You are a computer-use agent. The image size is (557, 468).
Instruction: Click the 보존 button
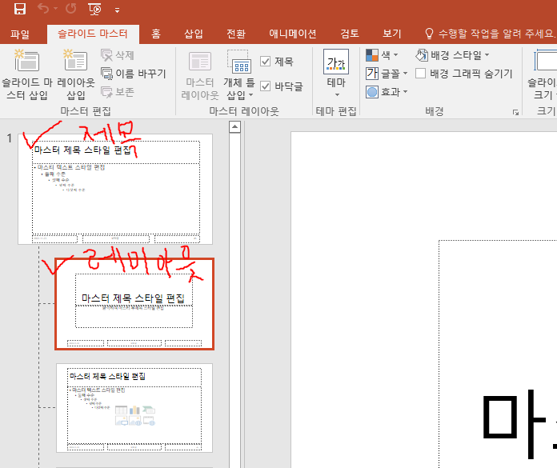coord(118,92)
